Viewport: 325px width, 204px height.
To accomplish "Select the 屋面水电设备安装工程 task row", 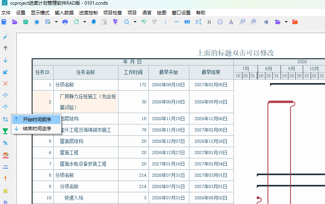I will 133,164.
